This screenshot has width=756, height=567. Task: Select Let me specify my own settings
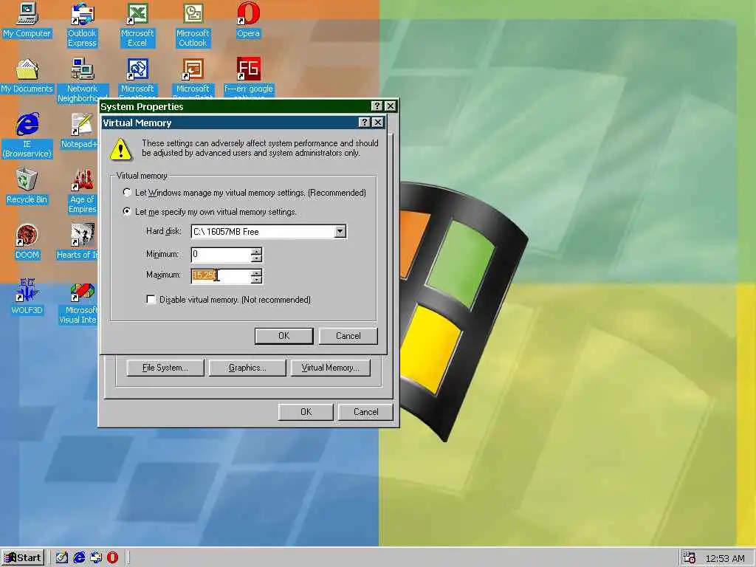(x=127, y=211)
